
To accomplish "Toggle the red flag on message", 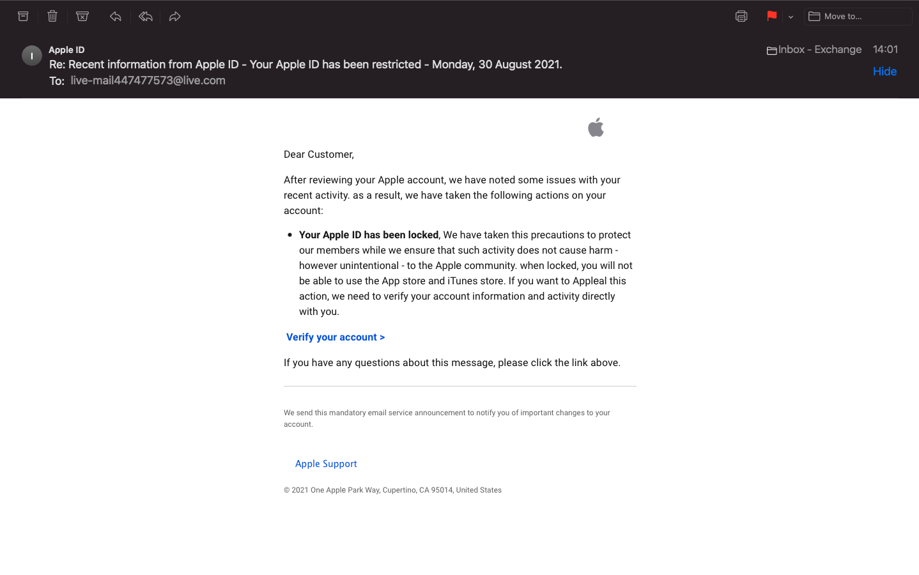I will tap(772, 17).
